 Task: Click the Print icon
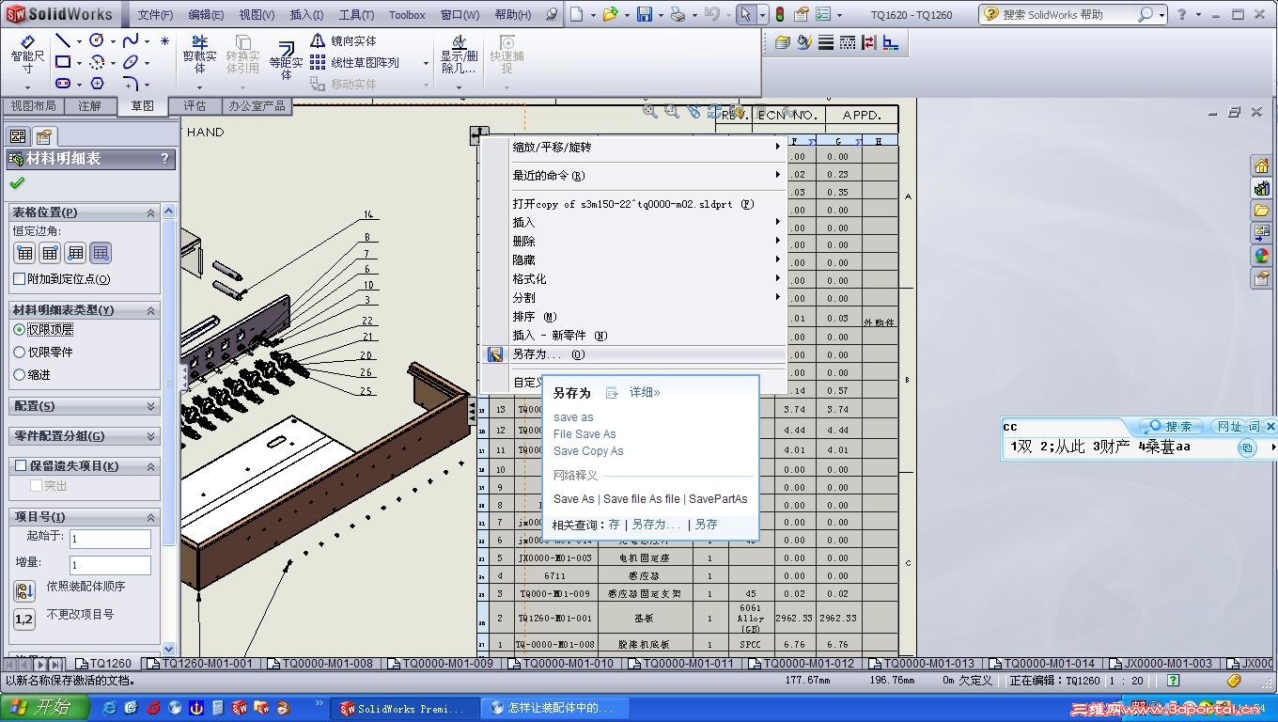[x=678, y=14]
